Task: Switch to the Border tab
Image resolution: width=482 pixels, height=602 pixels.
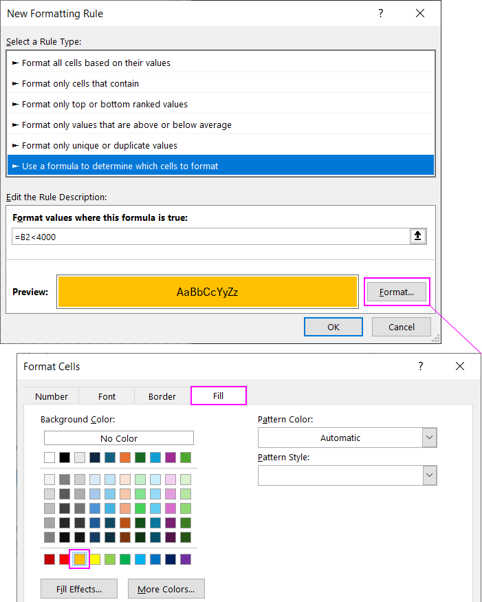Action: coord(162,396)
